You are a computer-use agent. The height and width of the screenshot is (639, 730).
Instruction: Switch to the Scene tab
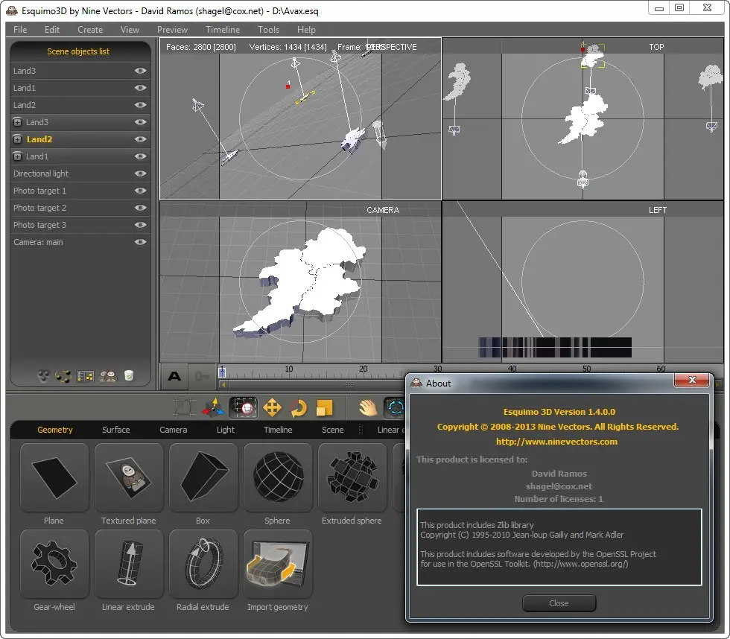point(333,430)
